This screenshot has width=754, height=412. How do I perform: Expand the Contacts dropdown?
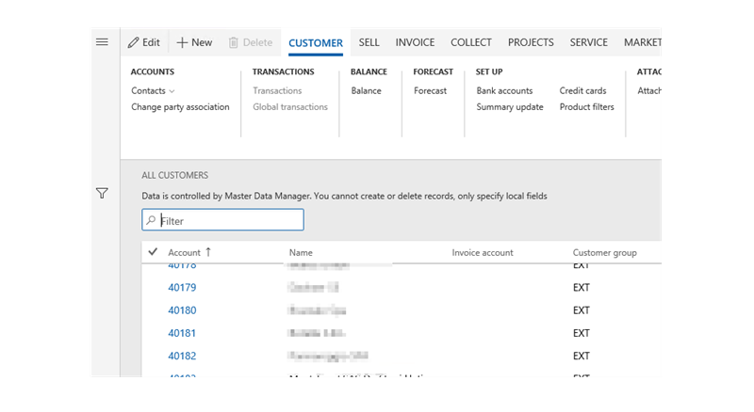tap(153, 91)
